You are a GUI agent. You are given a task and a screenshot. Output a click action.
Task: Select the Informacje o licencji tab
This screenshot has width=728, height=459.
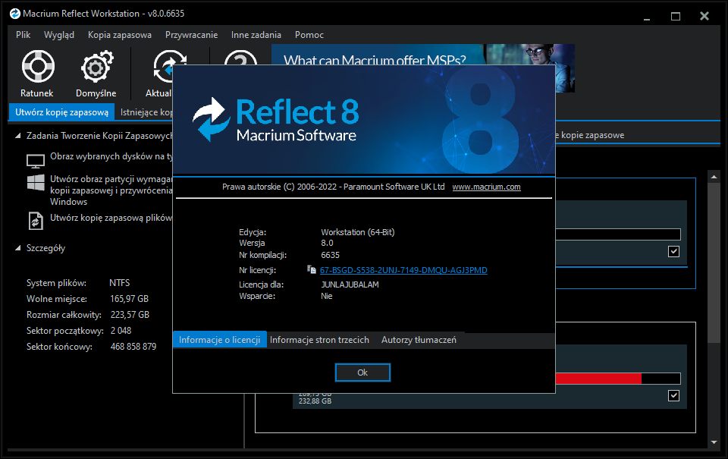[x=220, y=340]
